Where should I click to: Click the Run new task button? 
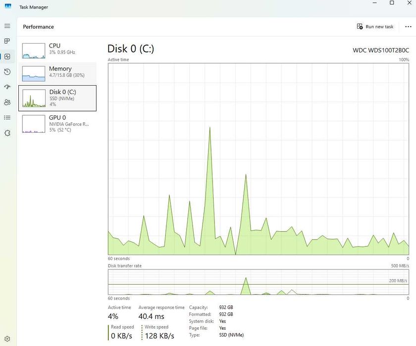pos(375,27)
